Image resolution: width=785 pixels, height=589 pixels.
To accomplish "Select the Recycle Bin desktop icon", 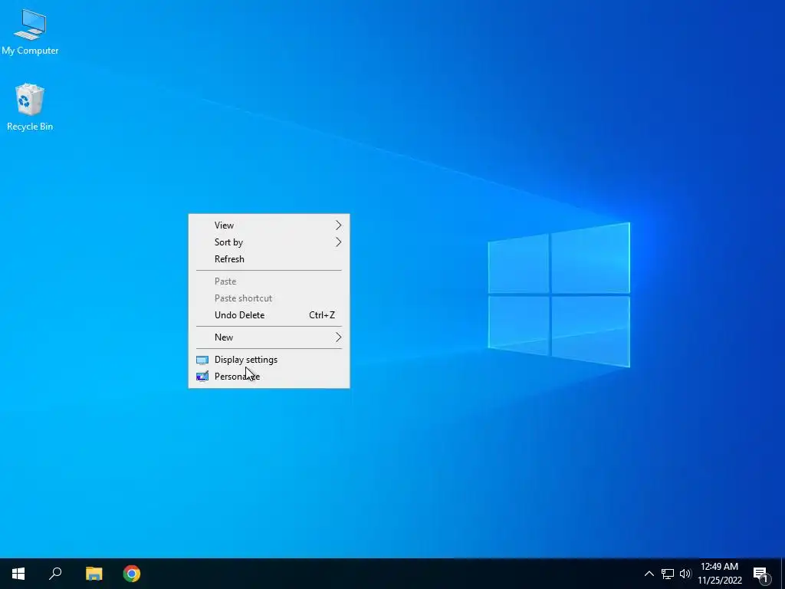I will (30, 107).
